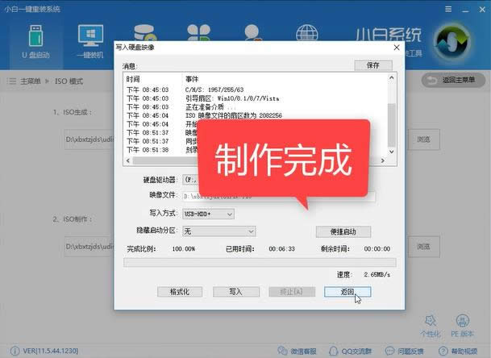Select log row 正在准备介质
The image size is (491, 358).
(x=210, y=106)
